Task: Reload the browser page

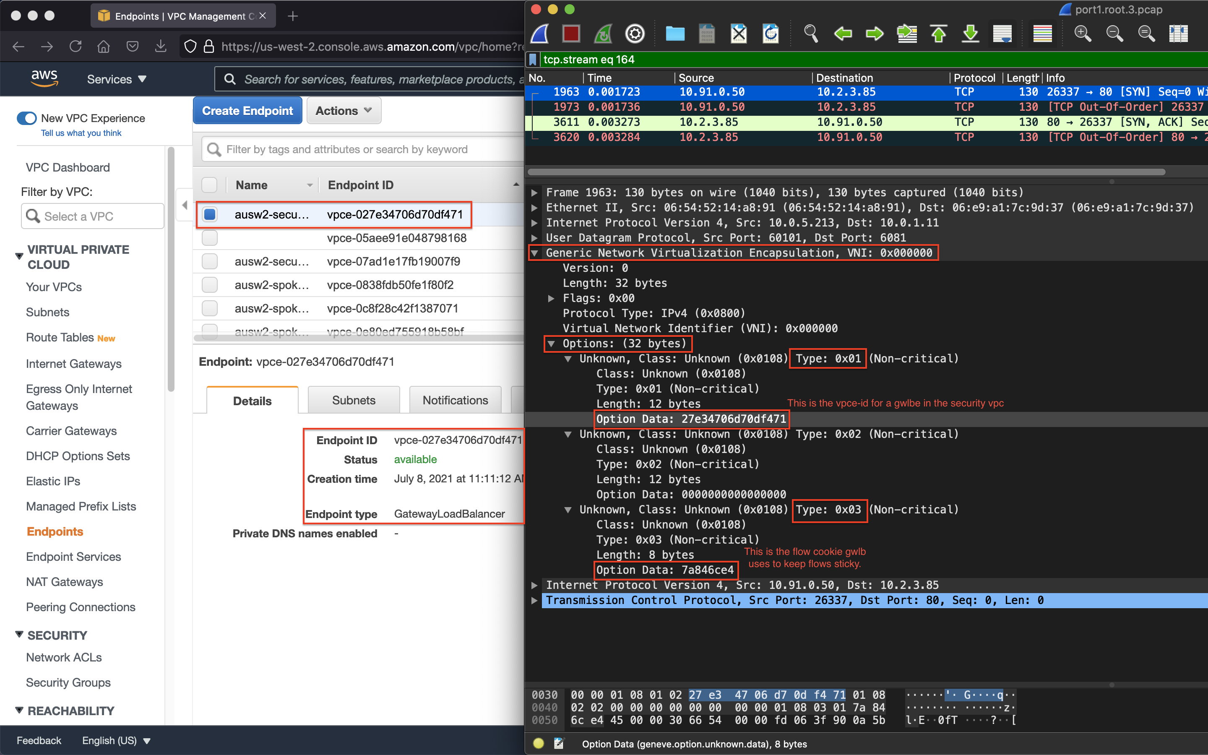Action: click(x=75, y=47)
